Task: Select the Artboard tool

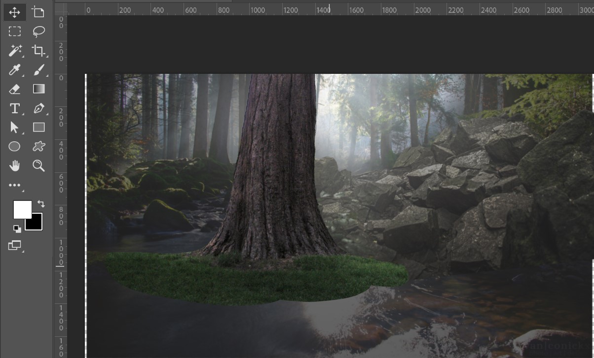Action: coord(38,12)
